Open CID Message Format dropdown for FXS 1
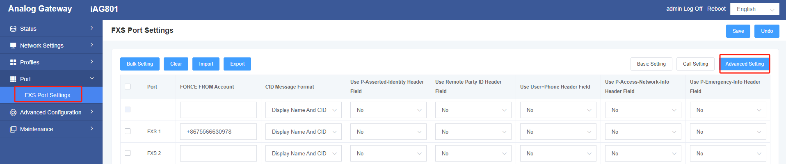 (303, 132)
